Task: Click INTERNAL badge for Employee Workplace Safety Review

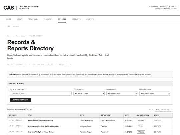Action: (x=141, y=132)
